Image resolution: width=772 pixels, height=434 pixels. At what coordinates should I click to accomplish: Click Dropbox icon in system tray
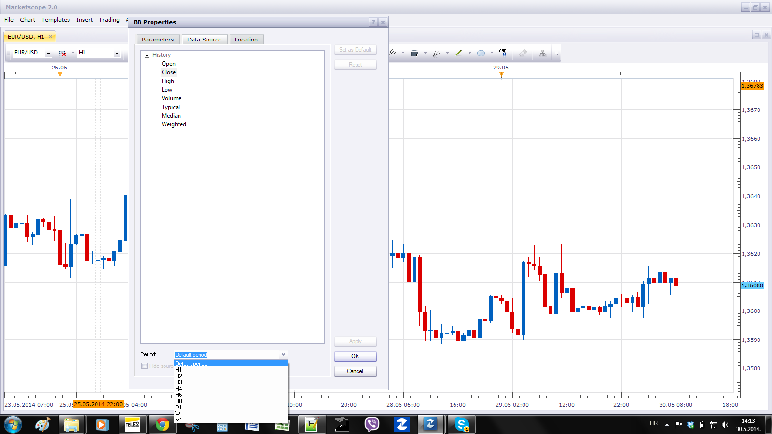[690, 425]
